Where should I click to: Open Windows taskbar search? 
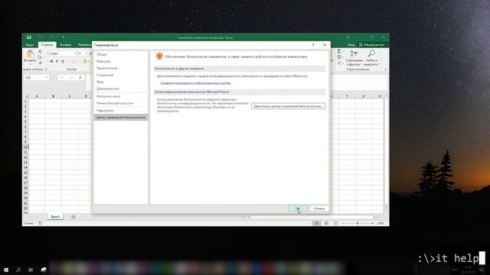18,270
